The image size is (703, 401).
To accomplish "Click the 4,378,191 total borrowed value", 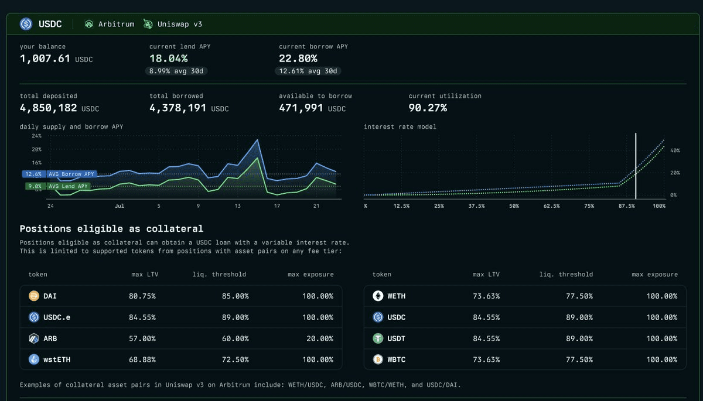I will 178,108.
